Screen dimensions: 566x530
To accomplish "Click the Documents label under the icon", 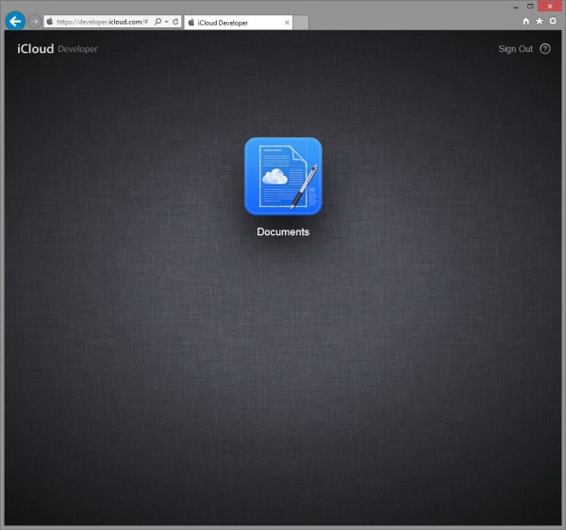I will pyautogui.click(x=283, y=231).
